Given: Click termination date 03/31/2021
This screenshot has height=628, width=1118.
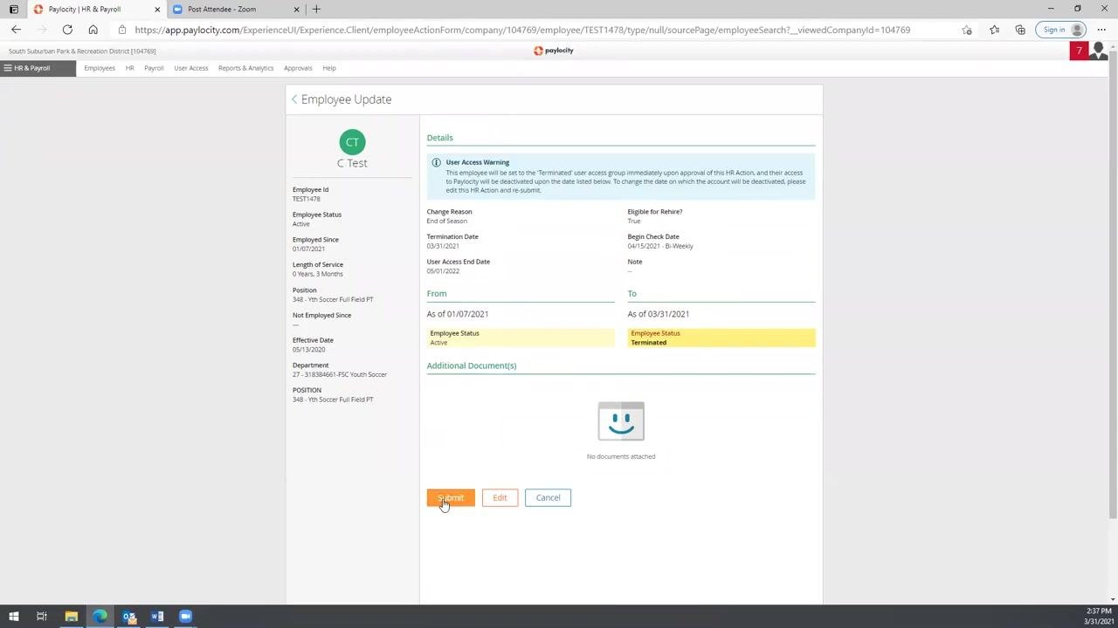Looking at the screenshot, I should (x=443, y=246).
